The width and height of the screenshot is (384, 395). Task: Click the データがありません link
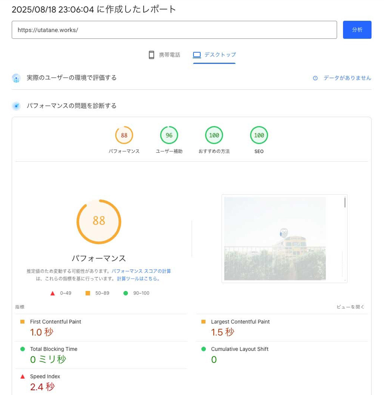347,78
